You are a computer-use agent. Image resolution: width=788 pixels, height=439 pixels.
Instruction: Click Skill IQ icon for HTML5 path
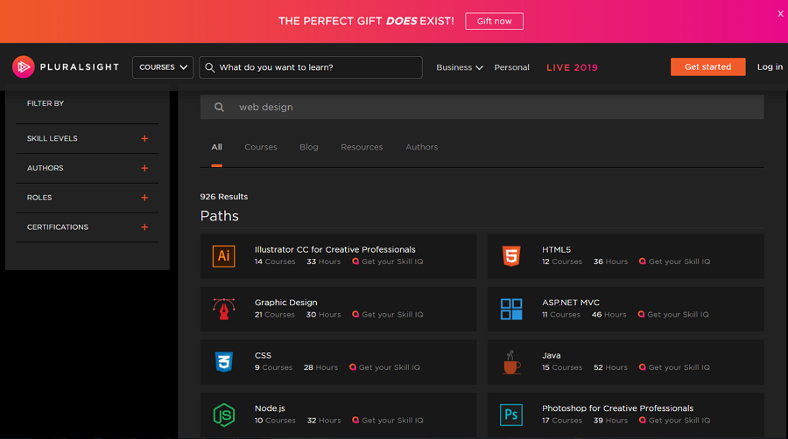coord(643,261)
